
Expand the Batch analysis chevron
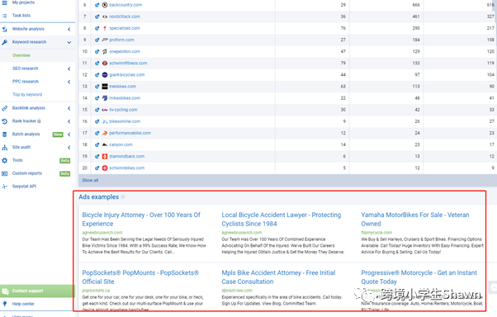(69, 135)
